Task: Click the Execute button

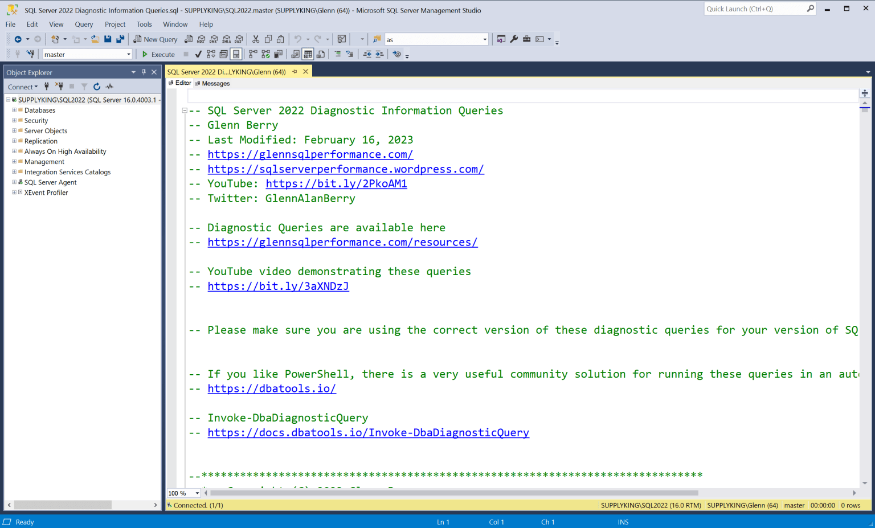Action: click(158, 54)
